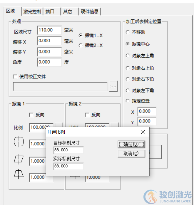Select the 对象右下角 radio option
The height and width of the screenshot is (205, 194).
128,79
